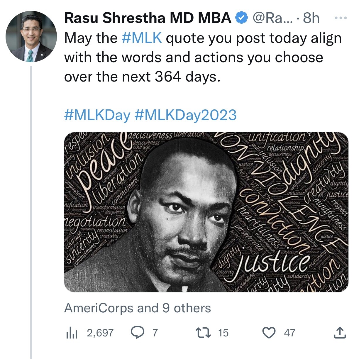This screenshot has height=359, width=359.
Task: Click the tweet text to open thread
Action: click(x=203, y=57)
